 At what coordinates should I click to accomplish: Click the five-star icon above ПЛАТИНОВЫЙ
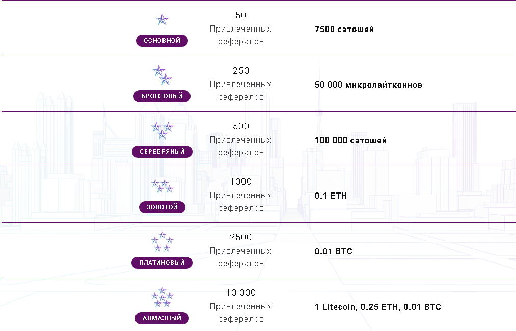tap(162, 241)
